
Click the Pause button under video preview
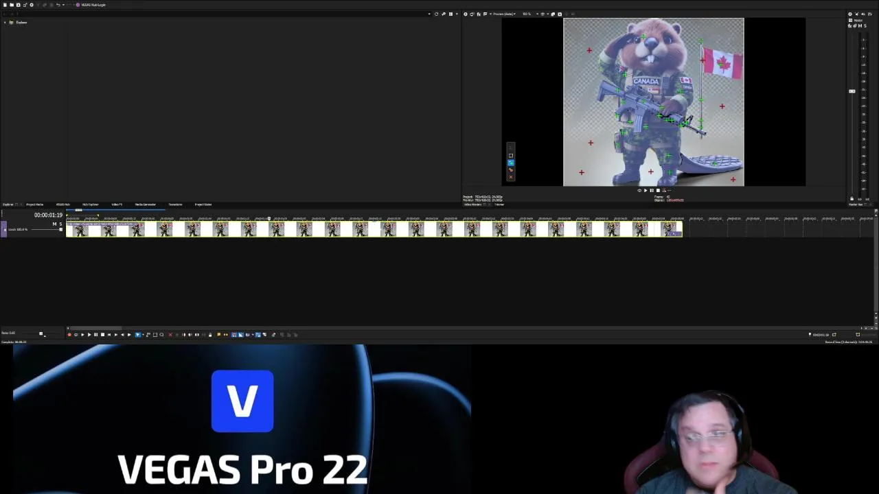tap(651, 191)
